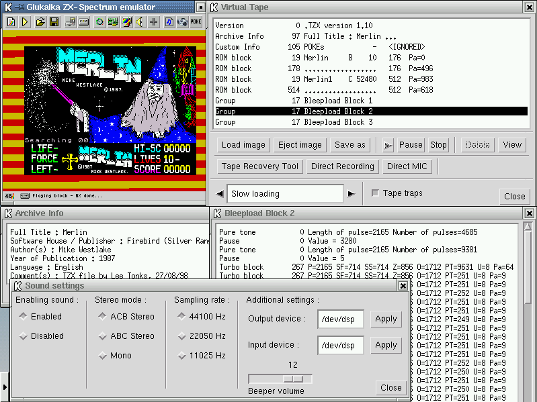Click K icon of Bleepload Block 2 window
The image size is (537, 402).
(x=218, y=213)
